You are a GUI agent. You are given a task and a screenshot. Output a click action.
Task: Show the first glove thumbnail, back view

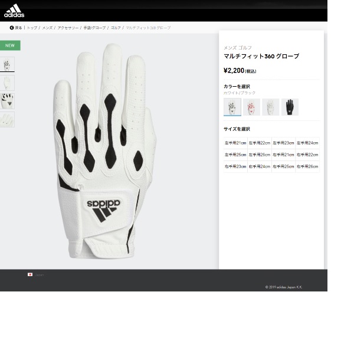point(7,64)
